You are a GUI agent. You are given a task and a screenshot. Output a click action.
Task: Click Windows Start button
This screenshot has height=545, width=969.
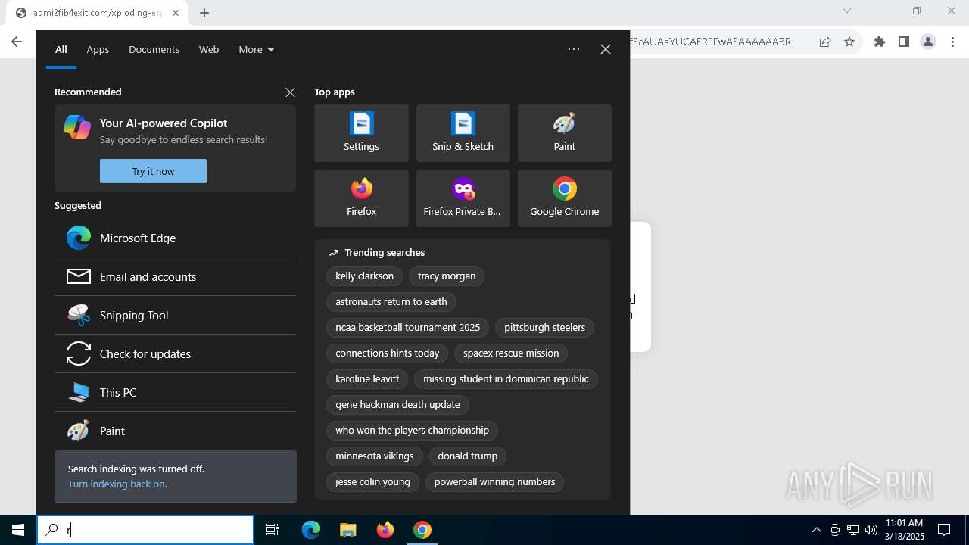(18, 530)
